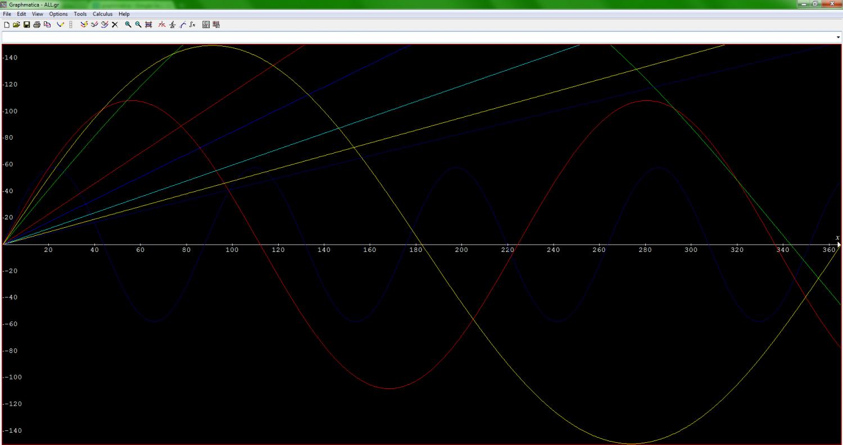Clear the screen with black X icon

click(115, 25)
